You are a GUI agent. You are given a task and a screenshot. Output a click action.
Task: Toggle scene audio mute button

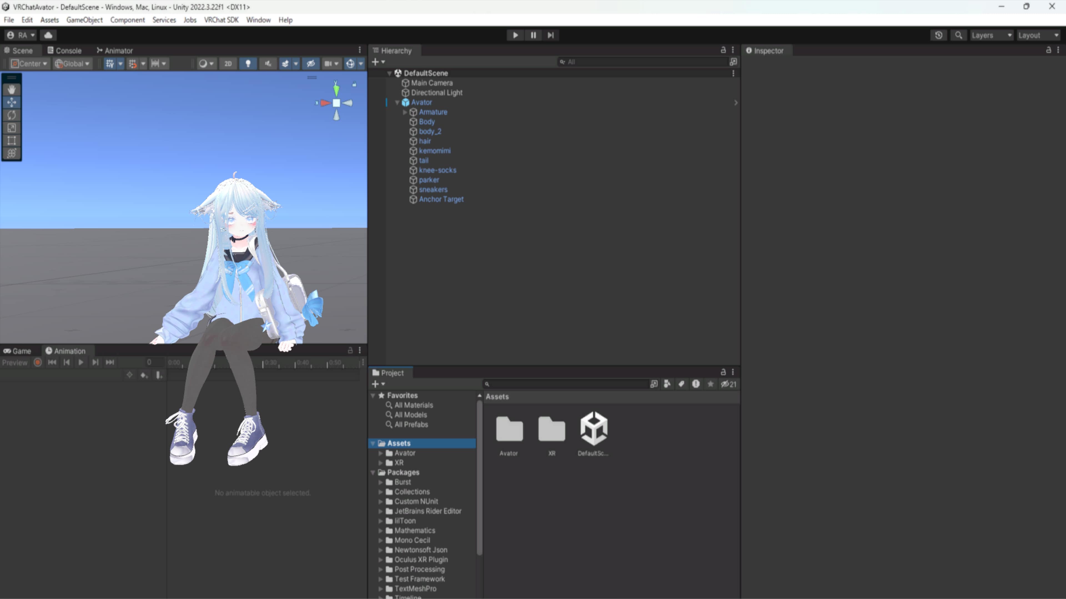268,64
